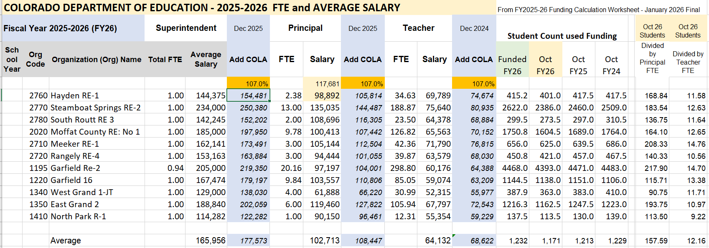This screenshot has height=248, width=709.
Task: Select the Organization (Org) Name column header
Action: click(x=97, y=60)
